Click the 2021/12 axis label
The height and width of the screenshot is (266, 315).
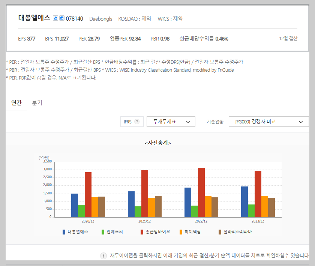pyautogui.click(x=144, y=221)
